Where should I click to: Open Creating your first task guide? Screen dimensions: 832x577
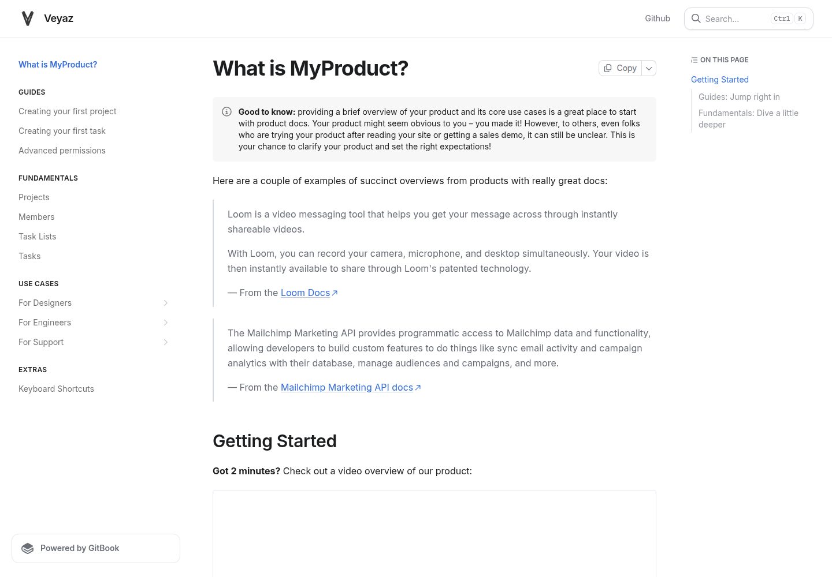pos(62,131)
